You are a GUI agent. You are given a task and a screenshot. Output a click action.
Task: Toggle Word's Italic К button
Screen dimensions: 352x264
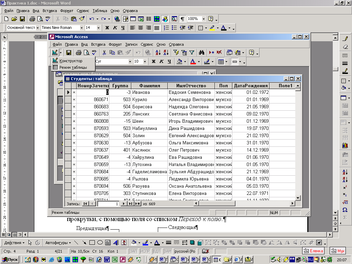(x=115, y=28)
